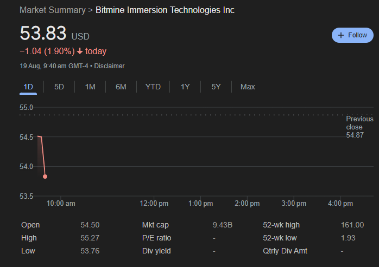379x267 pixels.
Task: Click the Follow button
Action: coord(352,35)
